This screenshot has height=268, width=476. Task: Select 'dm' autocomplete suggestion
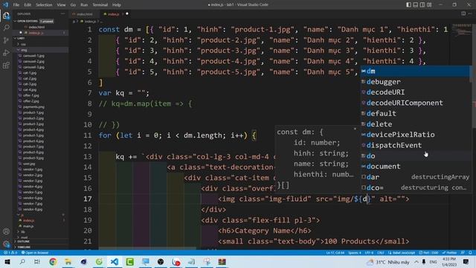tap(415, 71)
